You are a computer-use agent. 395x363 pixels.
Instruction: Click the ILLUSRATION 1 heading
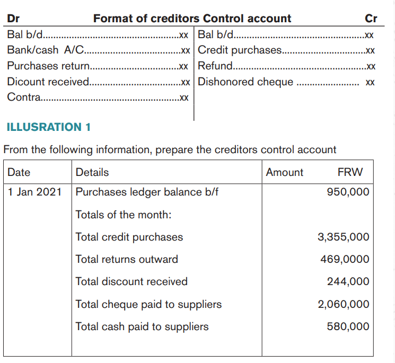[x=49, y=127]
